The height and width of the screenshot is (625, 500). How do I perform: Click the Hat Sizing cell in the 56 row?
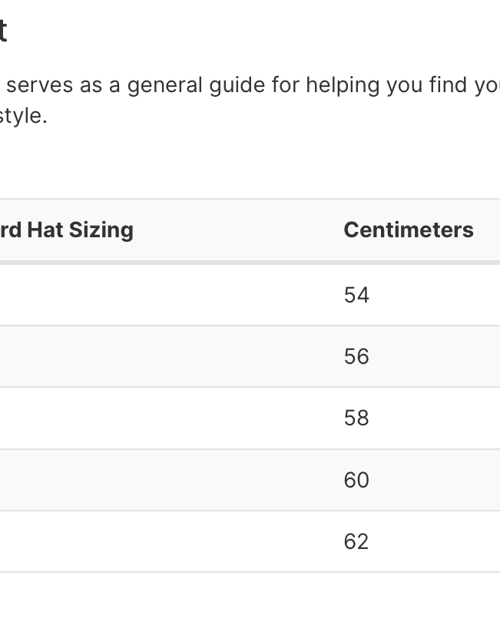[154, 356]
